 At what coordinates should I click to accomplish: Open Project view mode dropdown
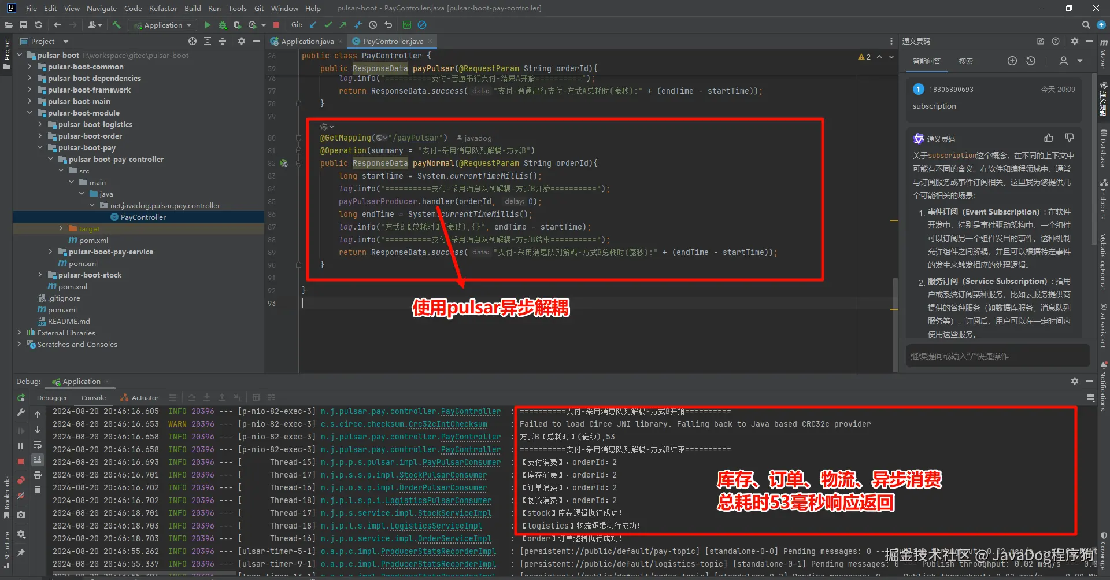65,42
